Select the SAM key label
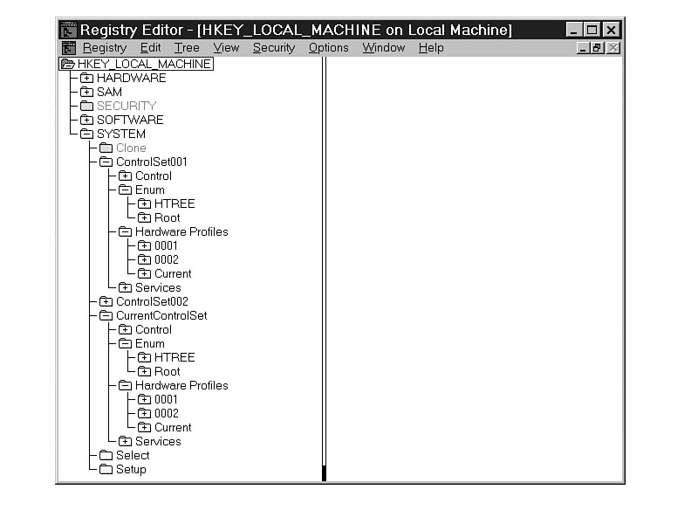Image resolution: width=698 pixels, height=524 pixels. (x=109, y=92)
